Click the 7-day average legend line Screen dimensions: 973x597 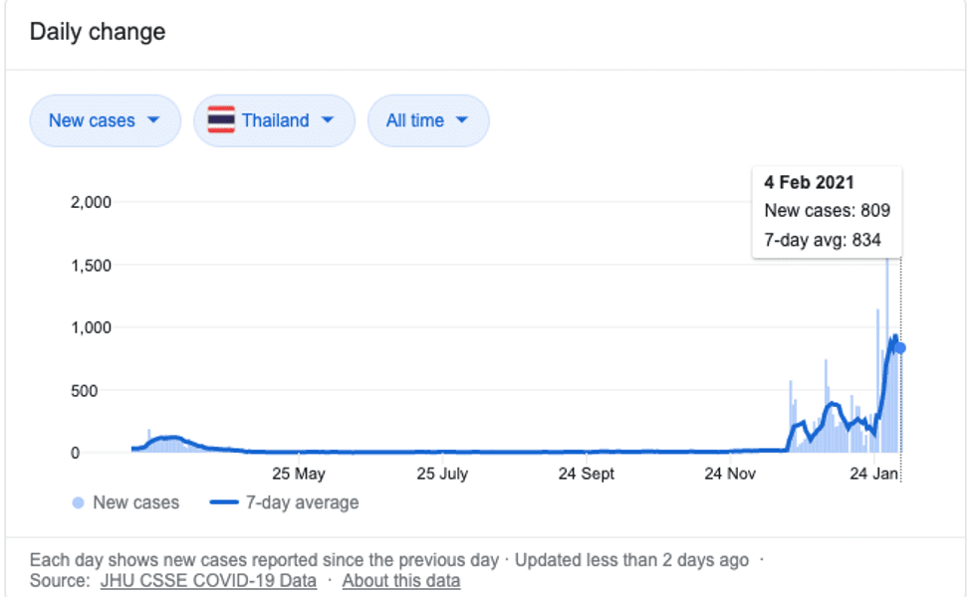[x=224, y=502]
